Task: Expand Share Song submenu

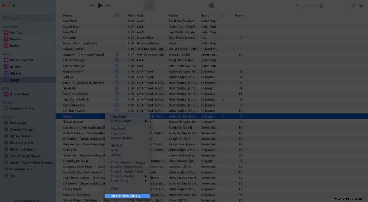Action: coord(128,181)
